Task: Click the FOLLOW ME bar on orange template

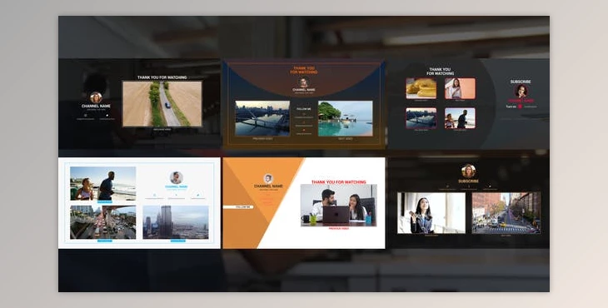Action: pos(238,207)
